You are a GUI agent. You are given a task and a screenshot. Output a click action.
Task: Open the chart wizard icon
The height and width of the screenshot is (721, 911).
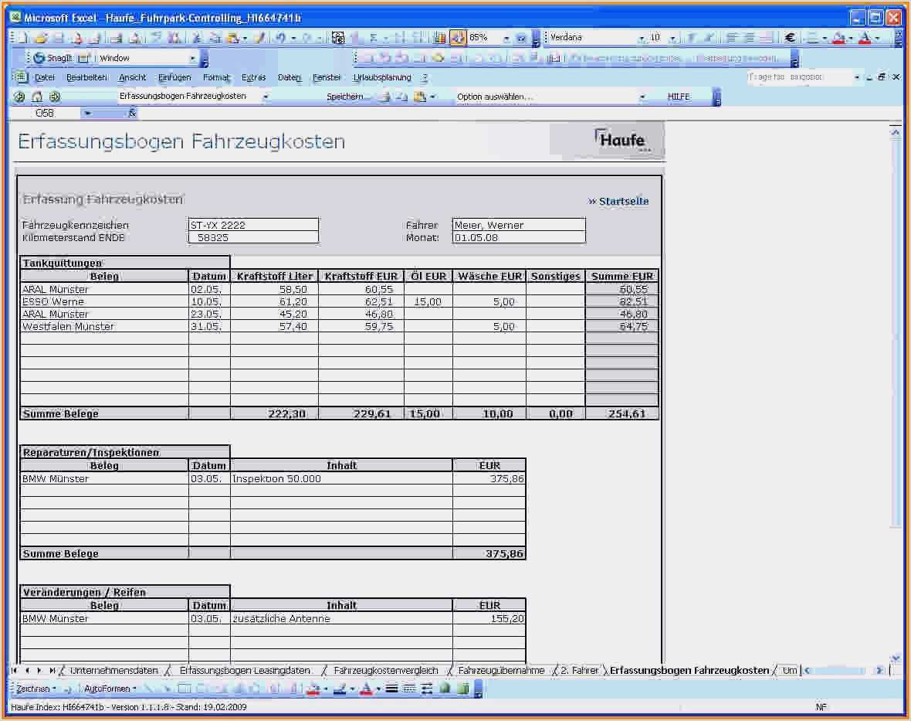[x=440, y=38]
